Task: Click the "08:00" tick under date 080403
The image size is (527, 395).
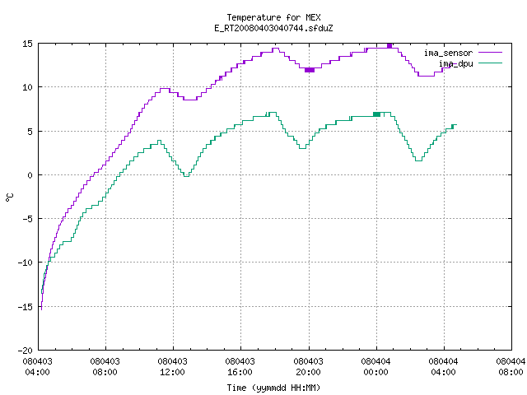Action: pos(105,372)
